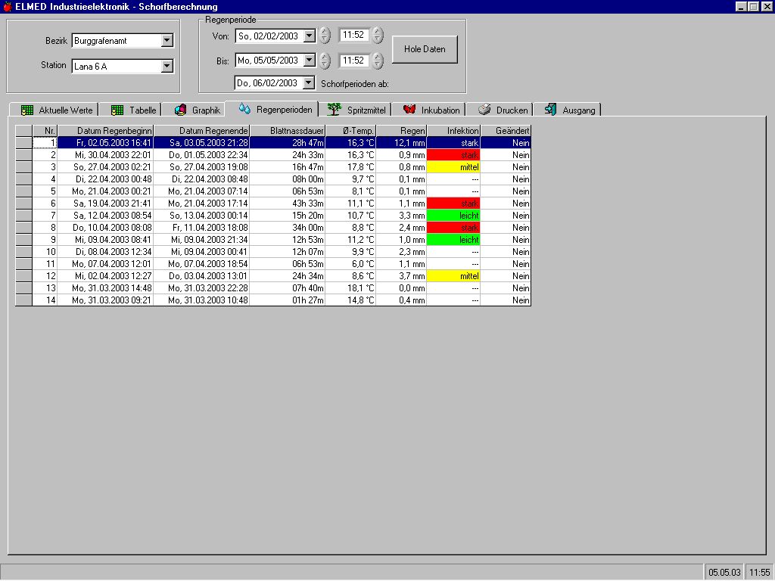The height and width of the screenshot is (581, 775).
Task: Open the Aktuelle Werte tab icon
Action: point(27,110)
